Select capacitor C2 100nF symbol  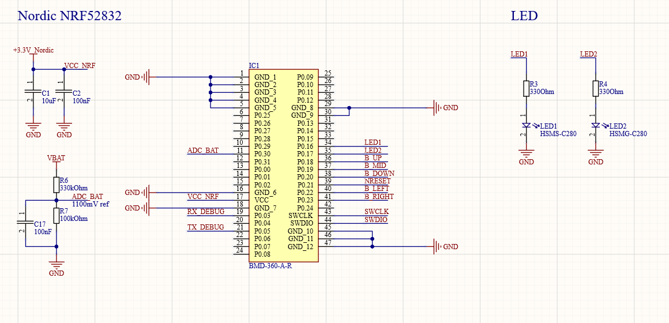point(64,92)
